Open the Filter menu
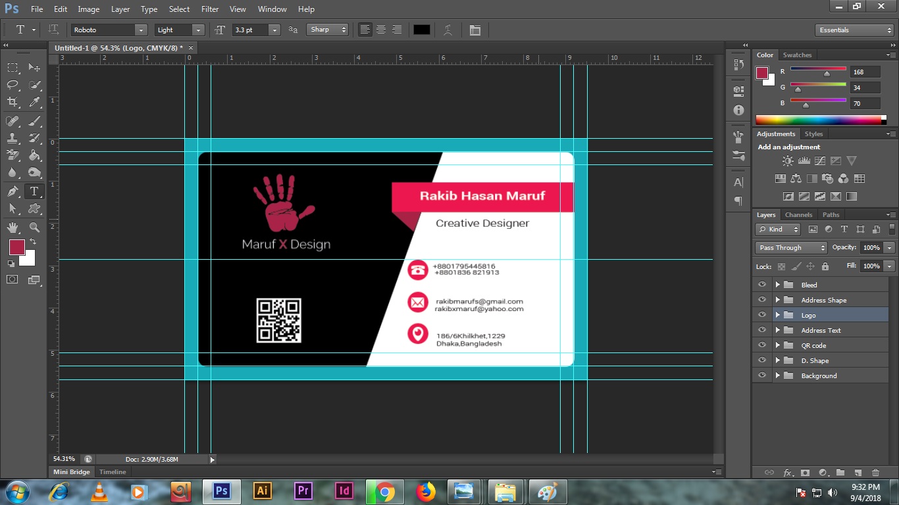 tap(210, 9)
